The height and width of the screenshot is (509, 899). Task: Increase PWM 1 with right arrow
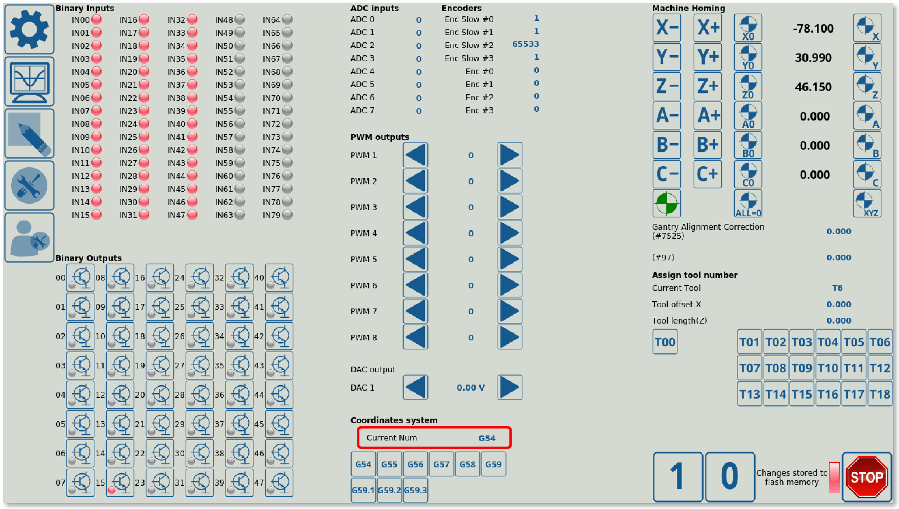(x=509, y=155)
